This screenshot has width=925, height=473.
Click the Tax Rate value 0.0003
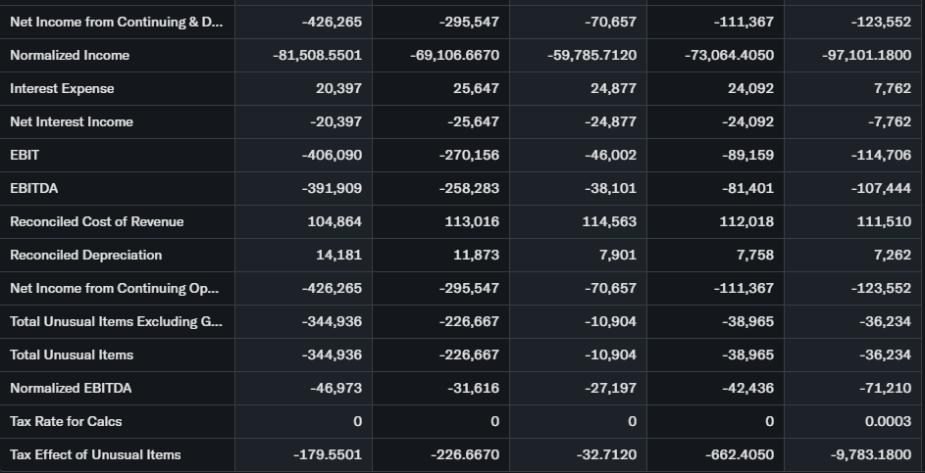(889, 421)
